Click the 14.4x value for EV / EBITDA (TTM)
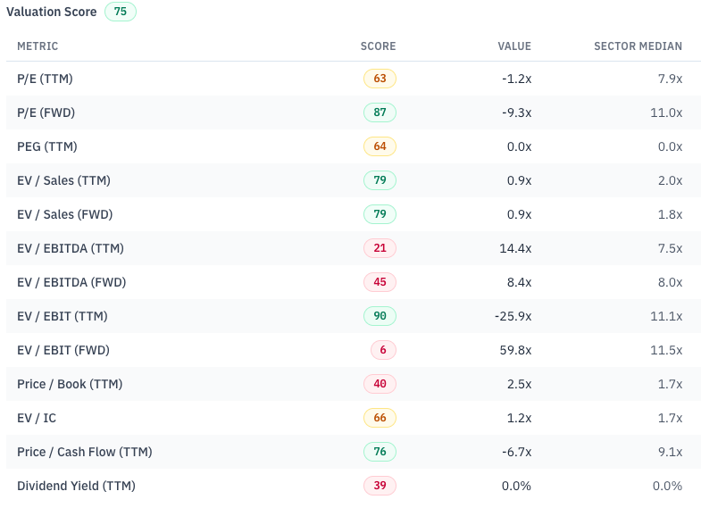Screen dimensions: 701x508 point(515,249)
